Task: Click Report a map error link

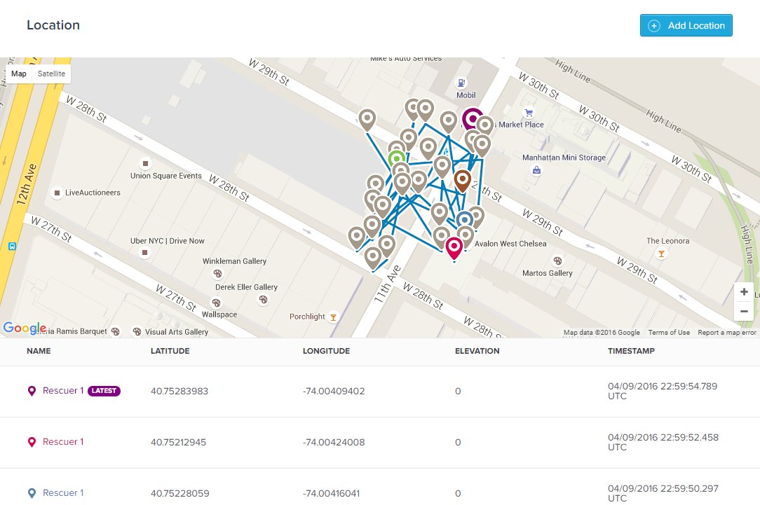Action: pyautogui.click(x=726, y=332)
